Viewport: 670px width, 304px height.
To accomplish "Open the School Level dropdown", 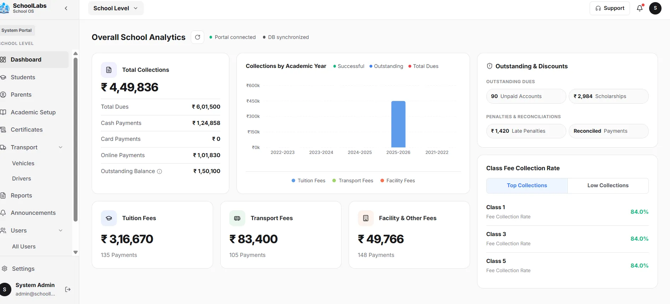I will point(116,8).
